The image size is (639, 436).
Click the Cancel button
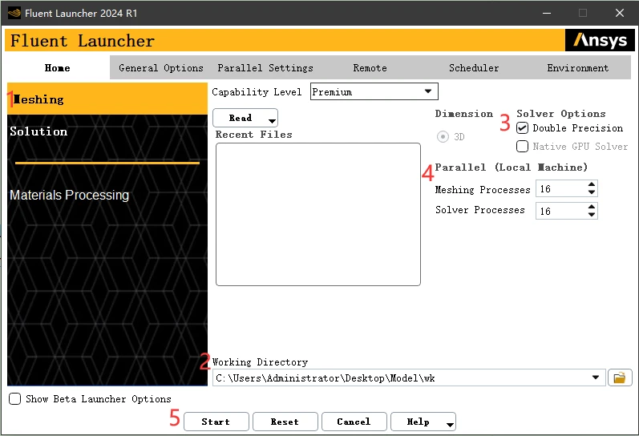tap(354, 422)
